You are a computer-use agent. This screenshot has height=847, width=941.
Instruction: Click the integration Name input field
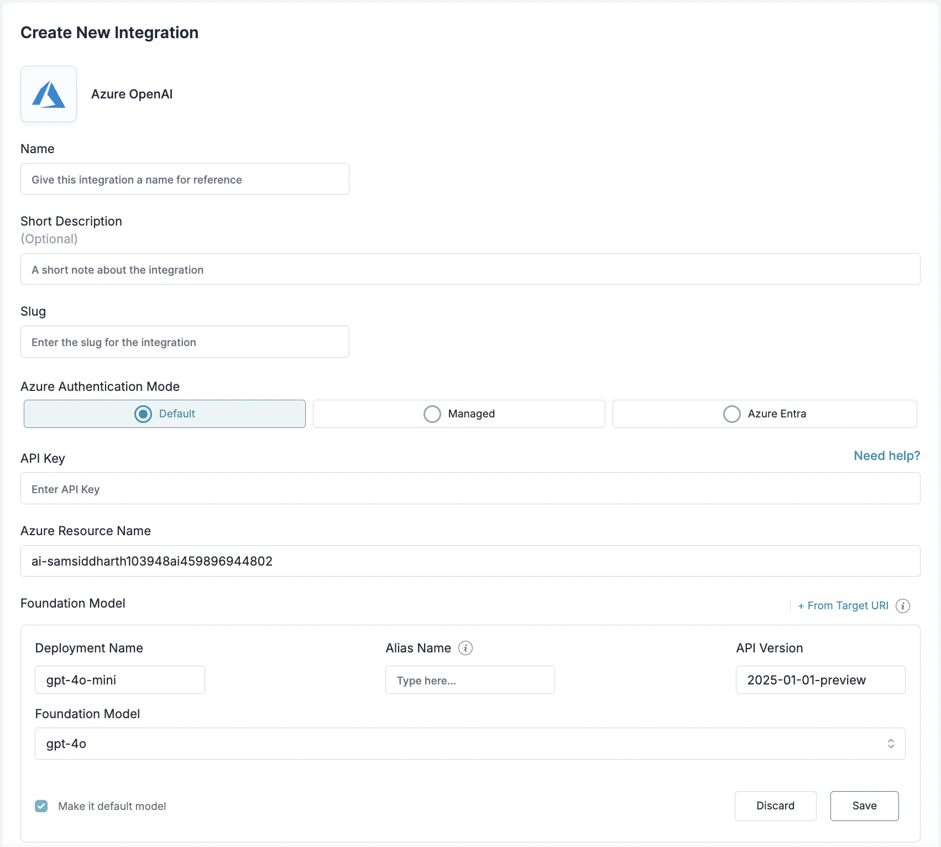(x=185, y=179)
